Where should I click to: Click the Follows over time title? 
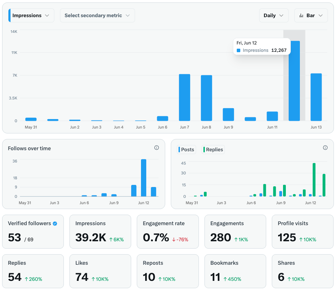pos(29,148)
